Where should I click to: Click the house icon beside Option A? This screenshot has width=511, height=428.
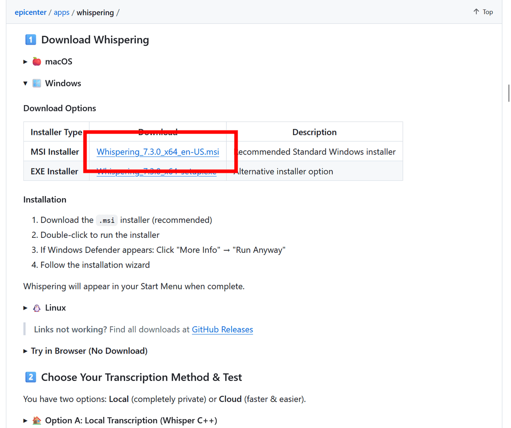click(x=37, y=421)
